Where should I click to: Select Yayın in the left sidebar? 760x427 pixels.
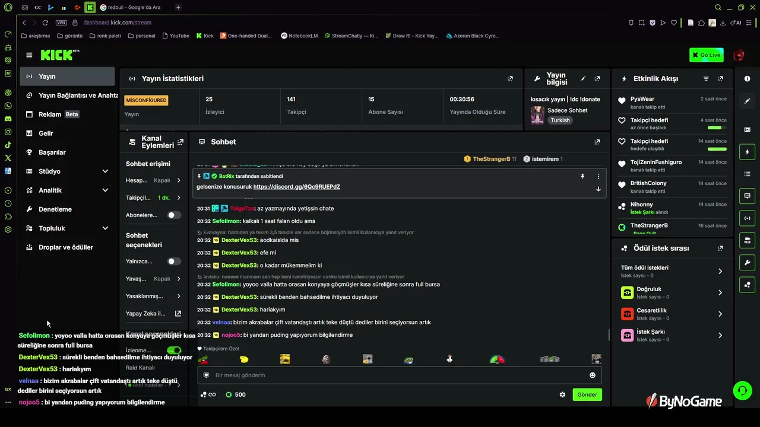(67, 77)
